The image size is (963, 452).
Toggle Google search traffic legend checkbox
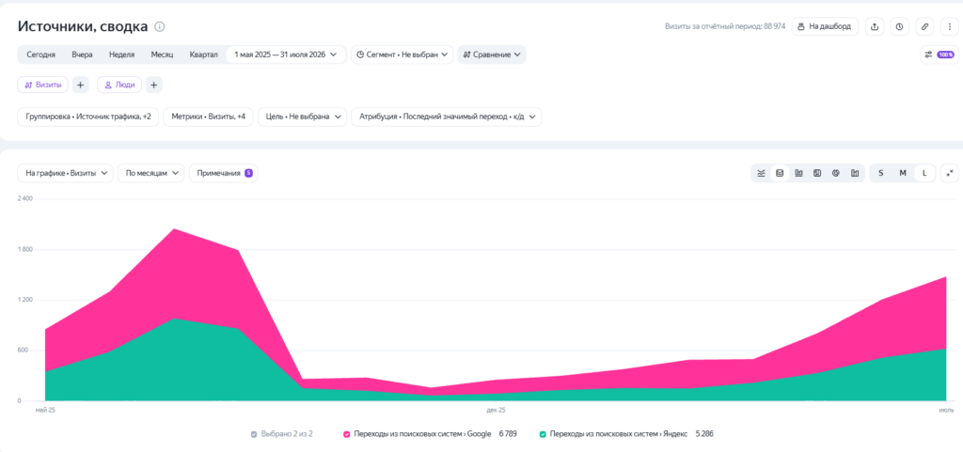346,434
